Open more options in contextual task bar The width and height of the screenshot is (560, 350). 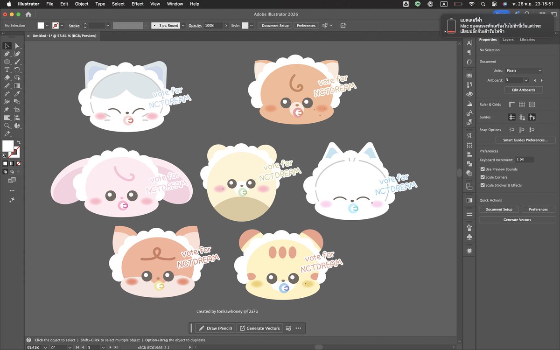tap(298, 328)
